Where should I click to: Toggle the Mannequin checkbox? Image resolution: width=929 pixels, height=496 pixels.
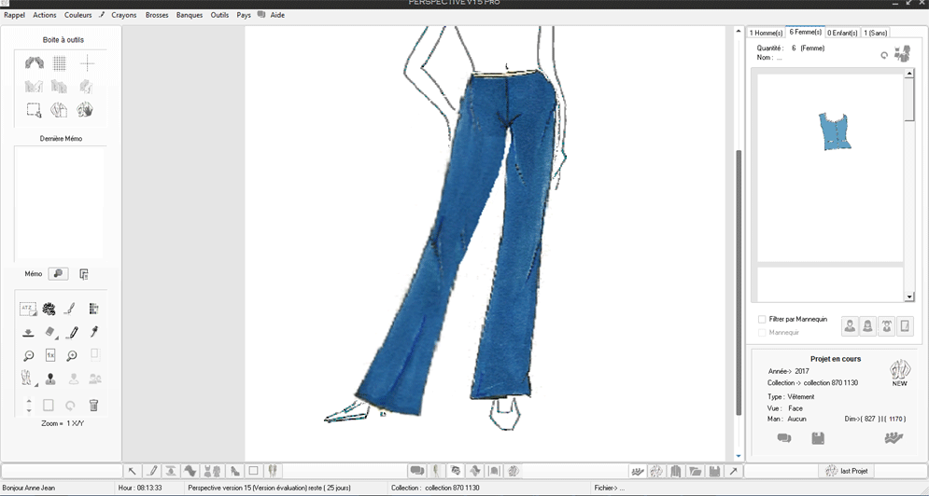coord(762,332)
